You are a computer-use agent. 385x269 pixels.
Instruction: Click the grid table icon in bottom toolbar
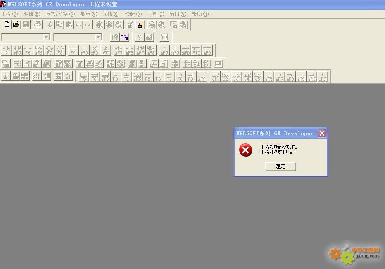[58, 76]
